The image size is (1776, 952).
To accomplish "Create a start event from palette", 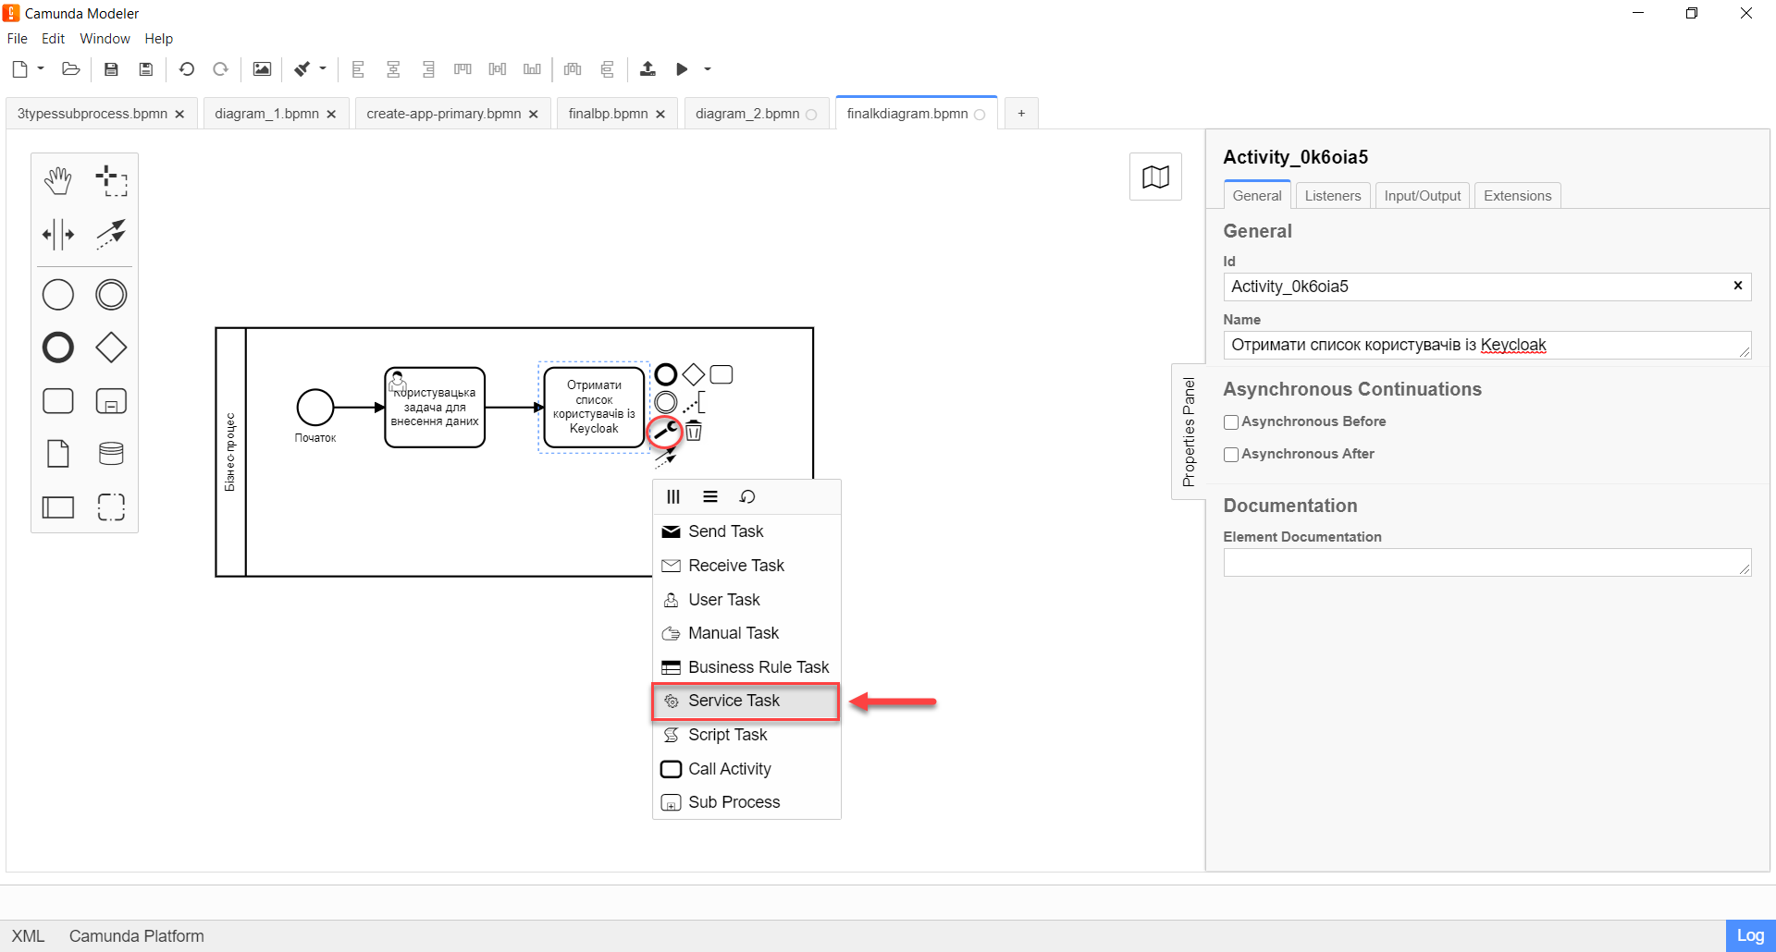I will (58, 295).
